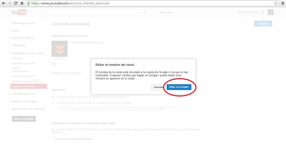Open the notifications bell
The height and width of the screenshot is (146, 286).
tap(262, 12)
